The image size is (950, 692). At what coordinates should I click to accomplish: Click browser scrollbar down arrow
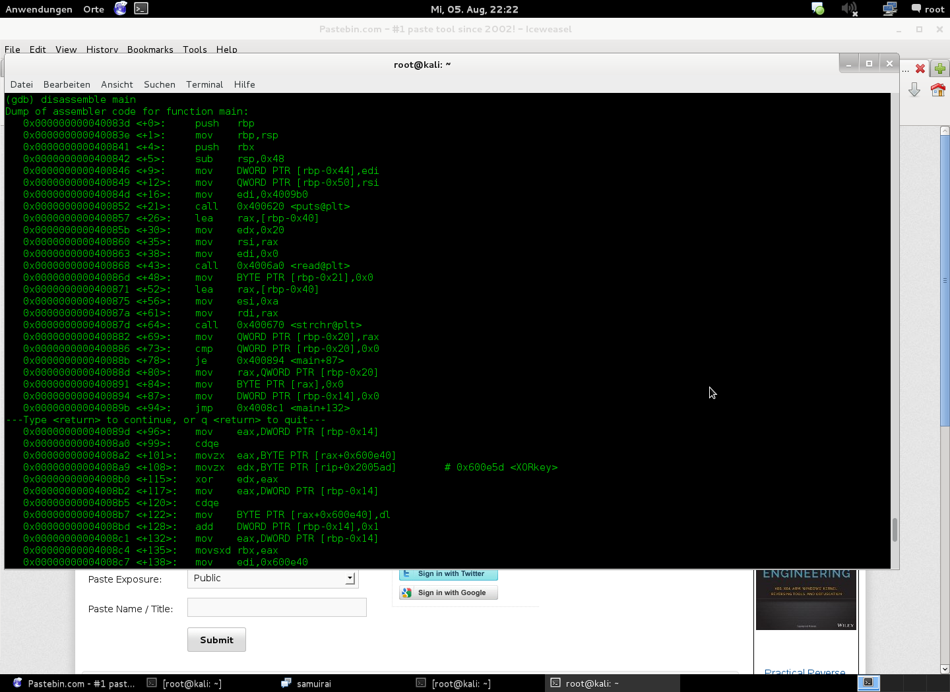(x=945, y=669)
